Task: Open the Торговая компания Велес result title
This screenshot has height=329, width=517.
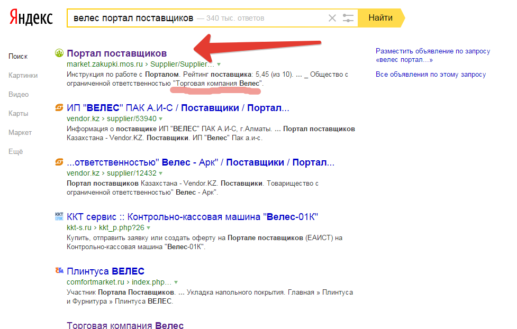Action: (125, 325)
